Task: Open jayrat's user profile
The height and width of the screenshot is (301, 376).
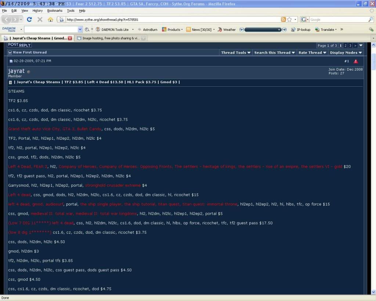Action: [x=16, y=71]
